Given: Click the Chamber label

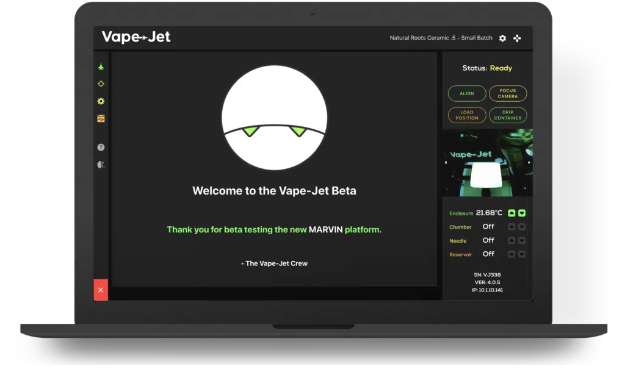Looking at the screenshot, I should [460, 227].
